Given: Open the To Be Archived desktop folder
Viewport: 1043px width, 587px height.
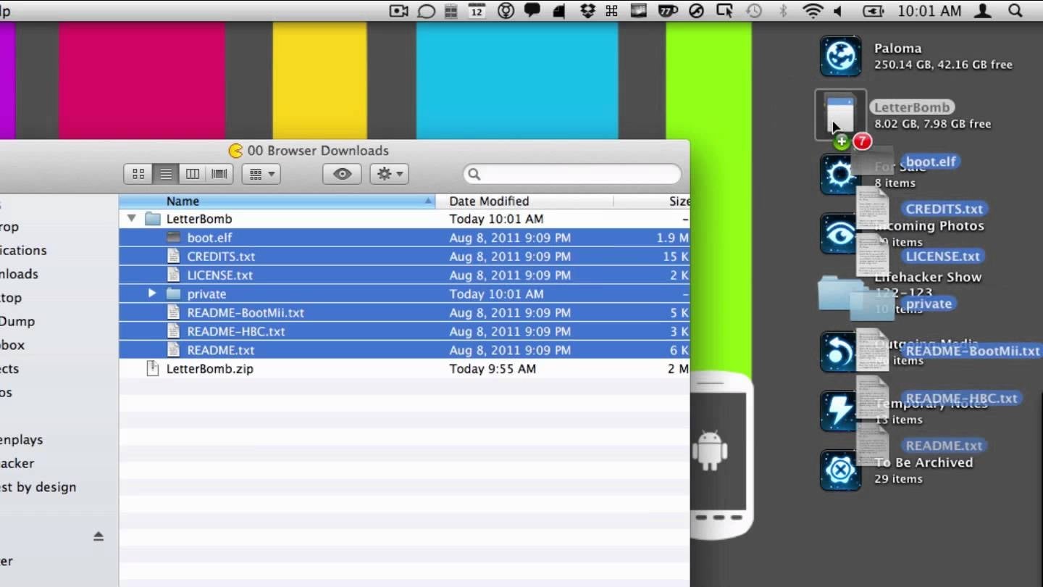Looking at the screenshot, I should pos(840,470).
